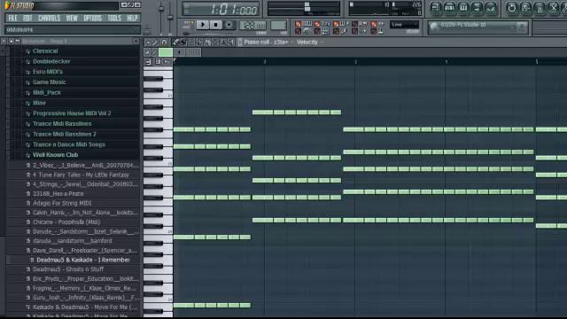Click bar 3 marker on piano roll timeline
This screenshot has height=319, width=567.
(x=355, y=62)
